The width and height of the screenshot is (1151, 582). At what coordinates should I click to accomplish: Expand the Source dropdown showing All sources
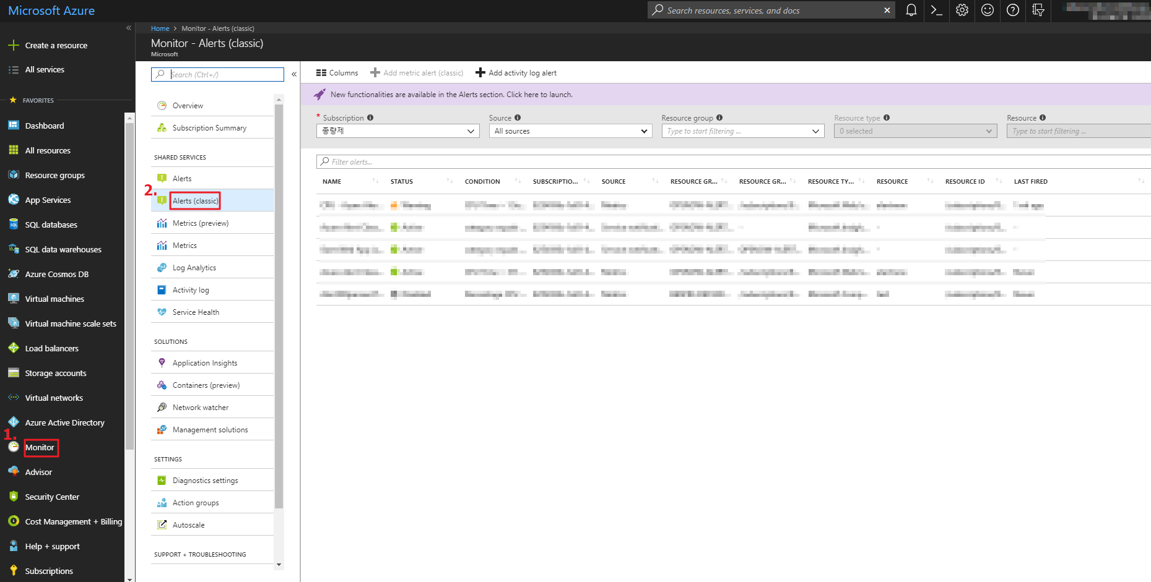point(570,131)
